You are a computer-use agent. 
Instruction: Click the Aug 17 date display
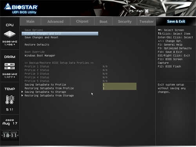tap(10, 123)
